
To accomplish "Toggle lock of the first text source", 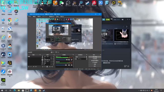I will point(53,56).
